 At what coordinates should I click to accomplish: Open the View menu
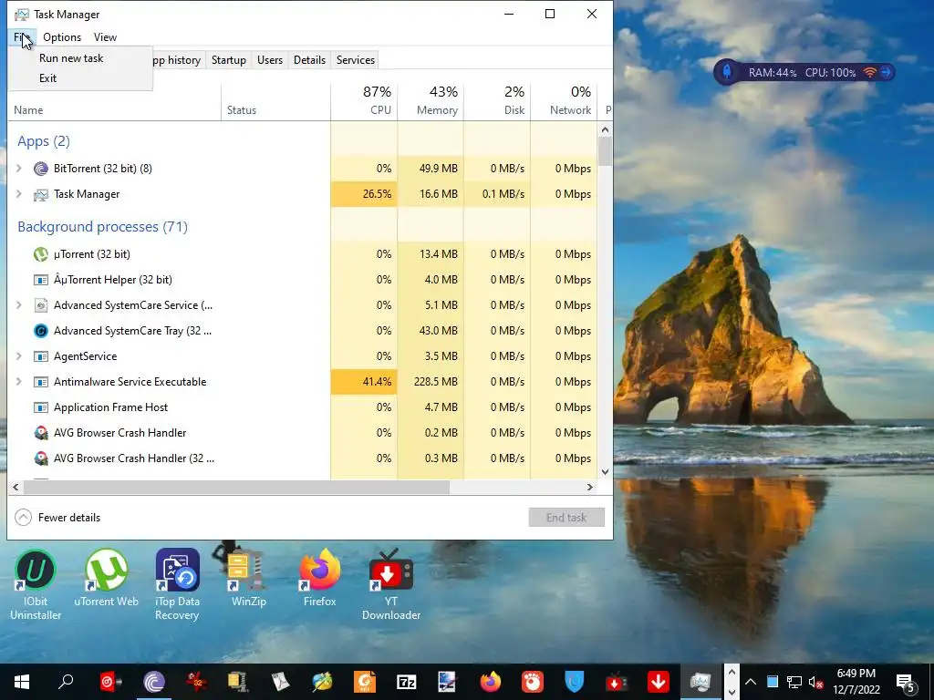105,36
